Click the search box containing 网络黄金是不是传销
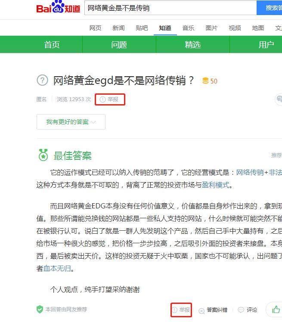 170,8
